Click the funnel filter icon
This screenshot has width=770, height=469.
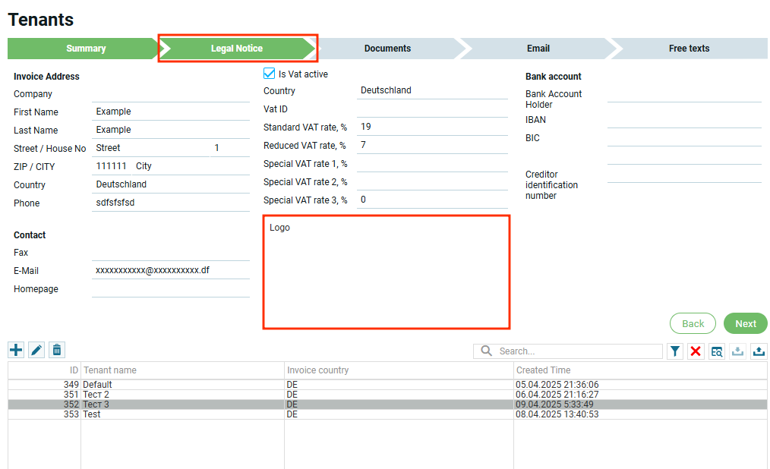pyautogui.click(x=674, y=351)
